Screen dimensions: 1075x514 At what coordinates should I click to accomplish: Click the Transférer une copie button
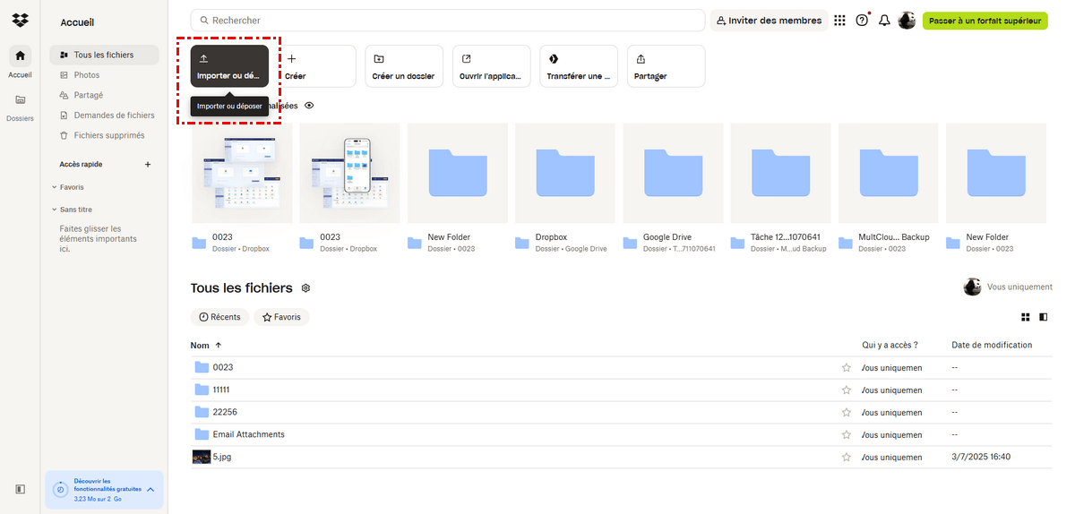click(579, 66)
